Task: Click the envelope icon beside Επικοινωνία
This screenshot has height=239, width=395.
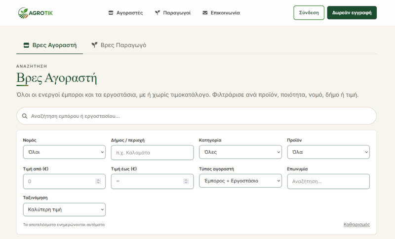Action: [205, 12]
